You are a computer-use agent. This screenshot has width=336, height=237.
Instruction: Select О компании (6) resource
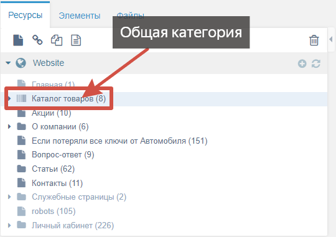tap(60, 127)
